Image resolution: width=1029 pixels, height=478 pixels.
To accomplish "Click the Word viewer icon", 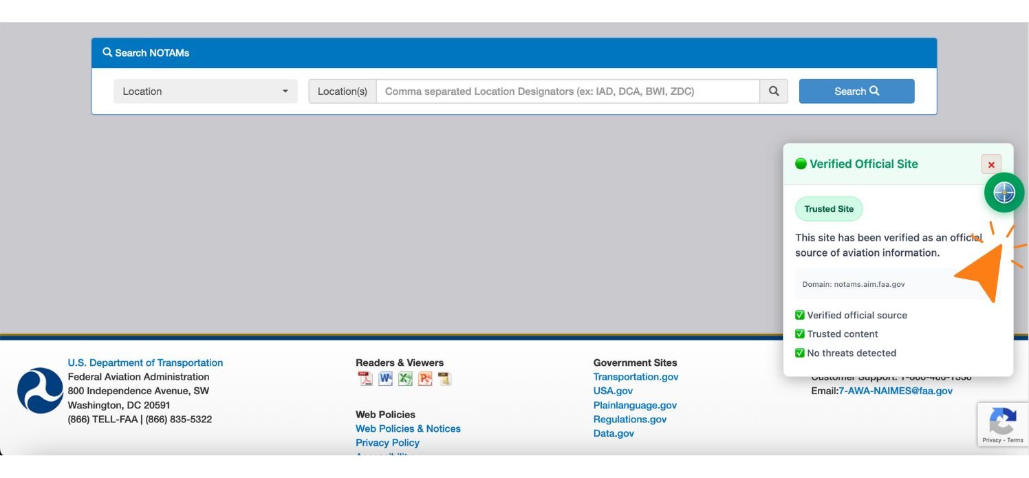I will [385, 379].
